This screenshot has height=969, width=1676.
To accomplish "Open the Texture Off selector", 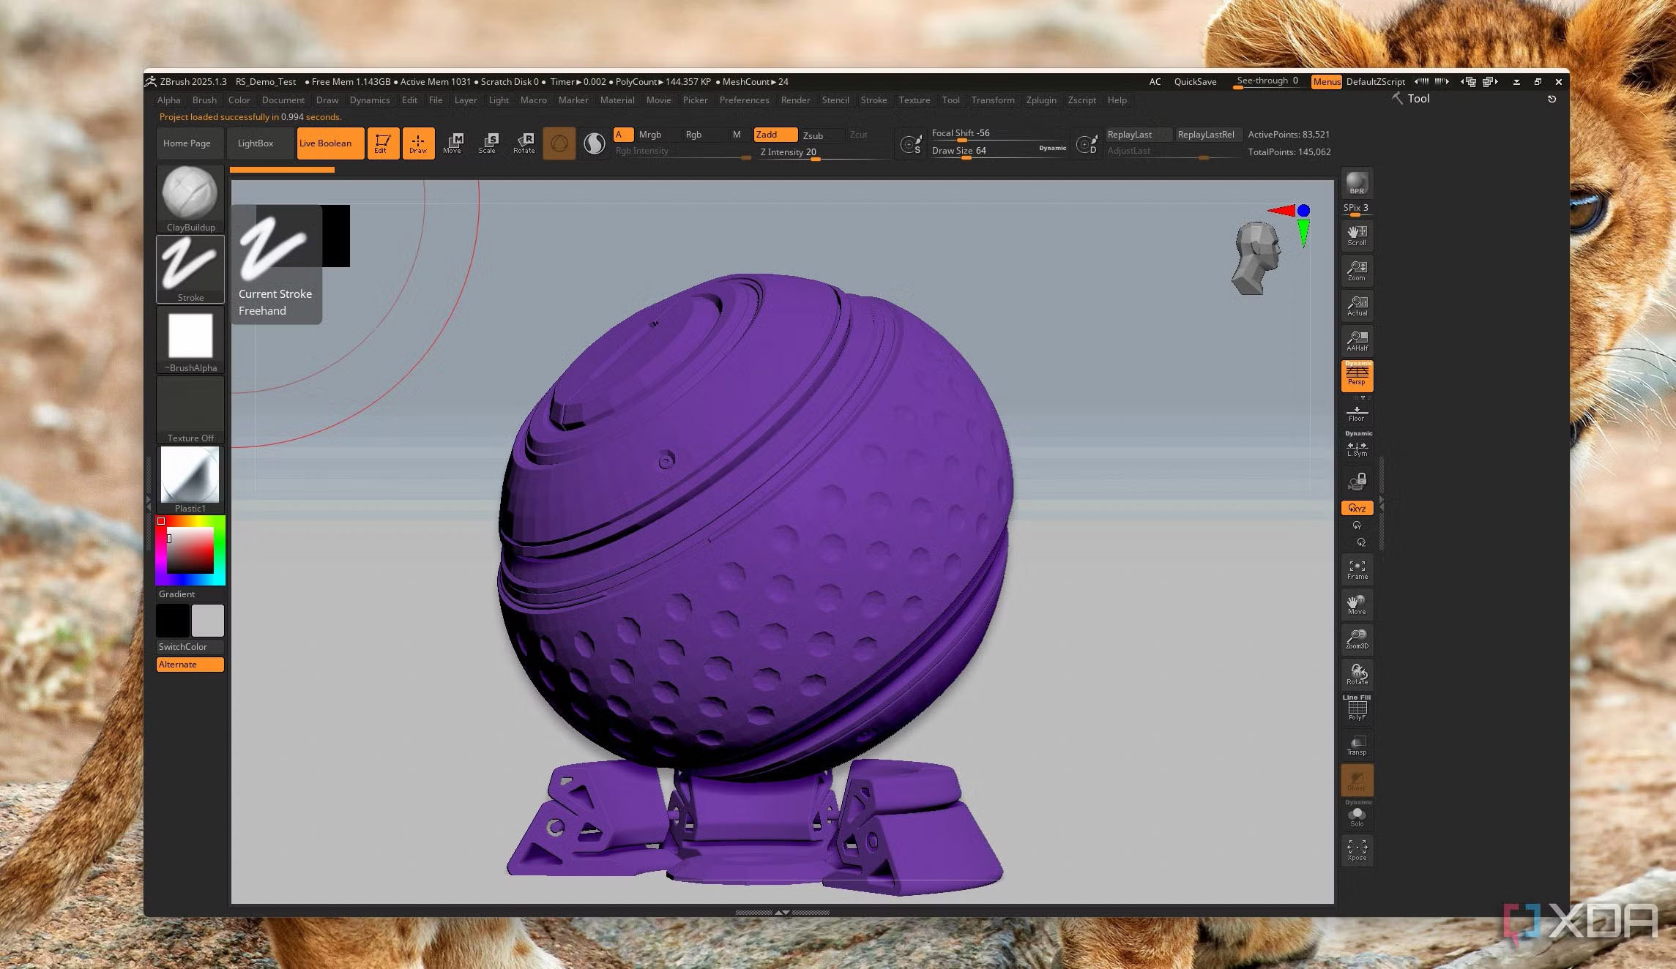I will tap(190, 409).
